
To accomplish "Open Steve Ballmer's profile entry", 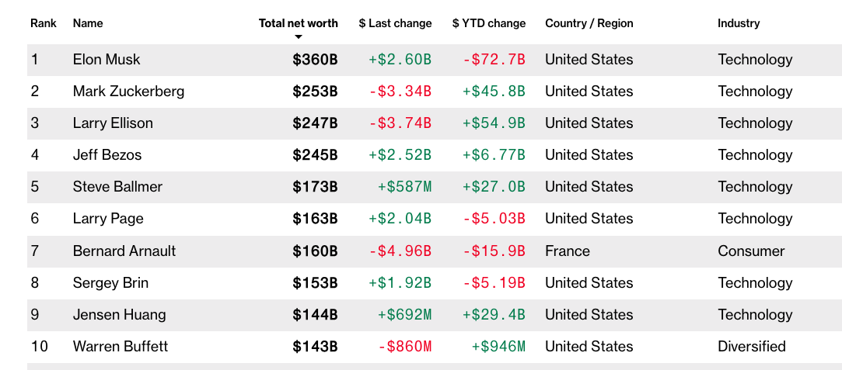I will (x=117, y=187).
